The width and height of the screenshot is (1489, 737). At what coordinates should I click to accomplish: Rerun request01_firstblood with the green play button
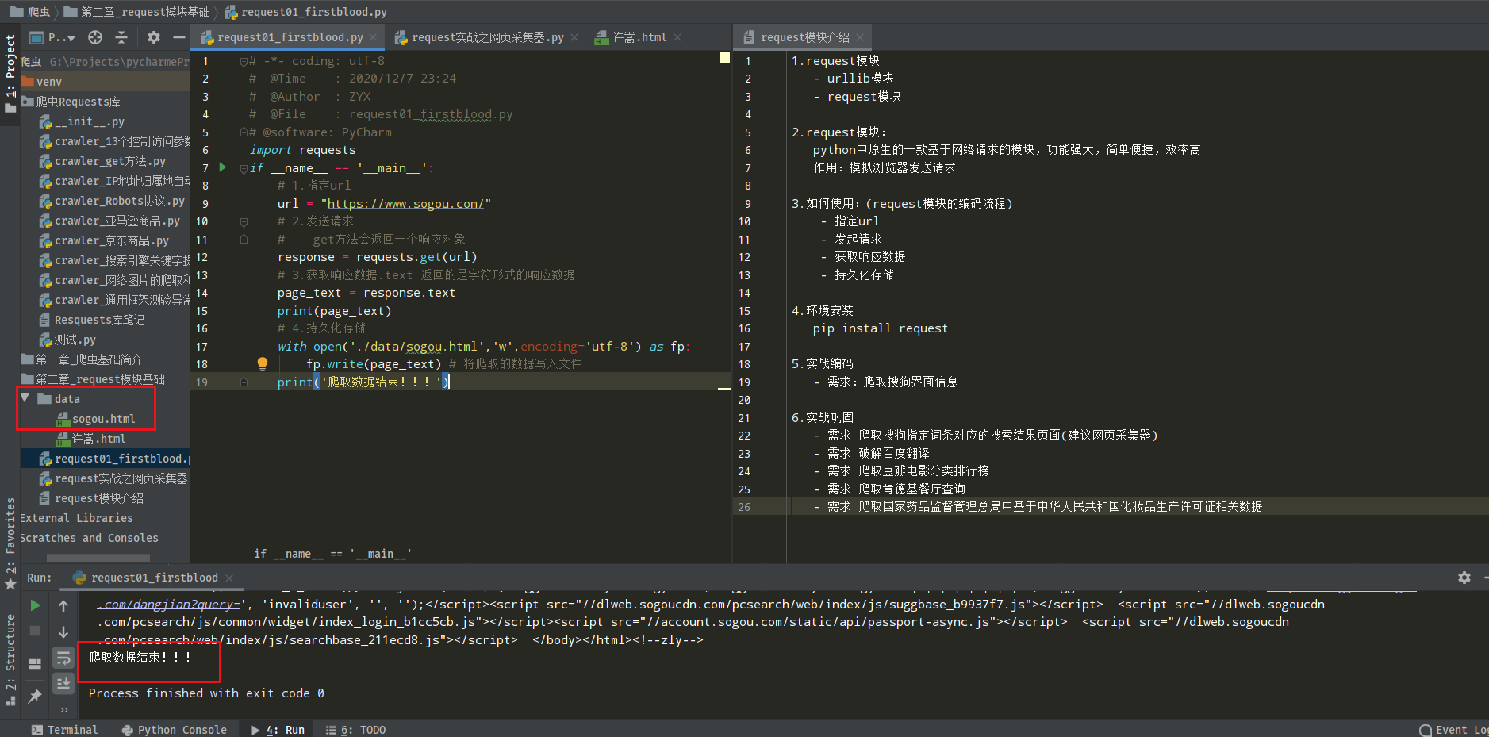click(35, 605)
